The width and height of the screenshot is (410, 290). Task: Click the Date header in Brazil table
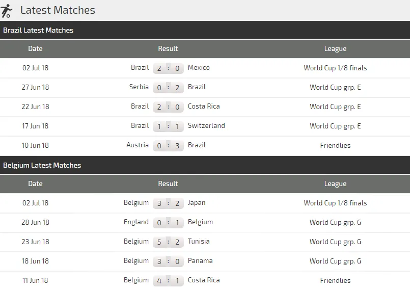click(x=36, y=49)
